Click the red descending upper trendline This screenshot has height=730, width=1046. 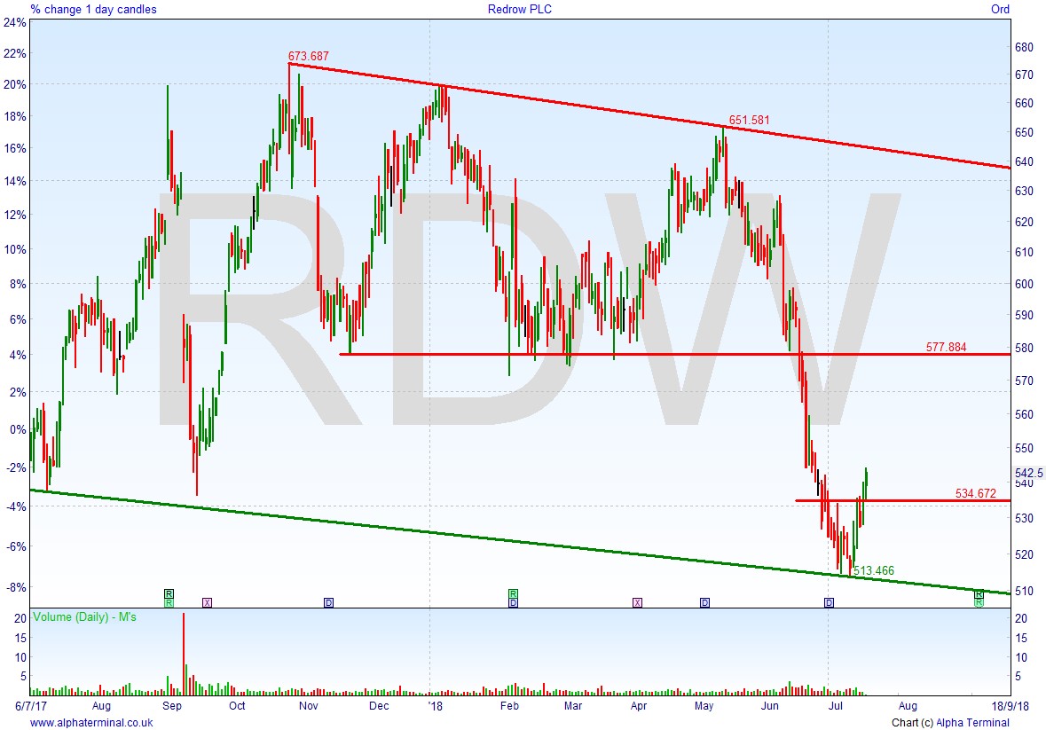click(649, 114)
